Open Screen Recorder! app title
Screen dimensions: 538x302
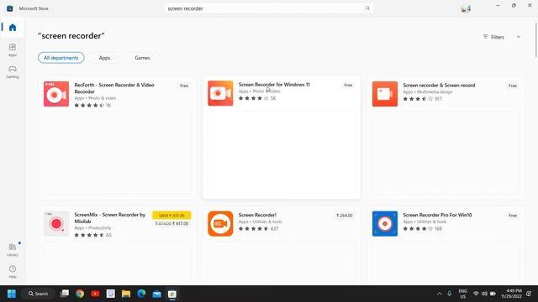point(257,215)
